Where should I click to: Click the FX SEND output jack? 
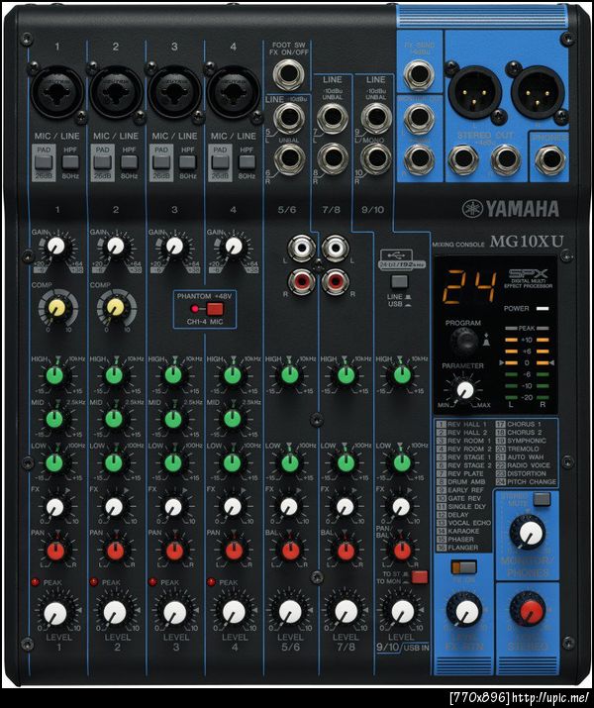tap(419, 75)
